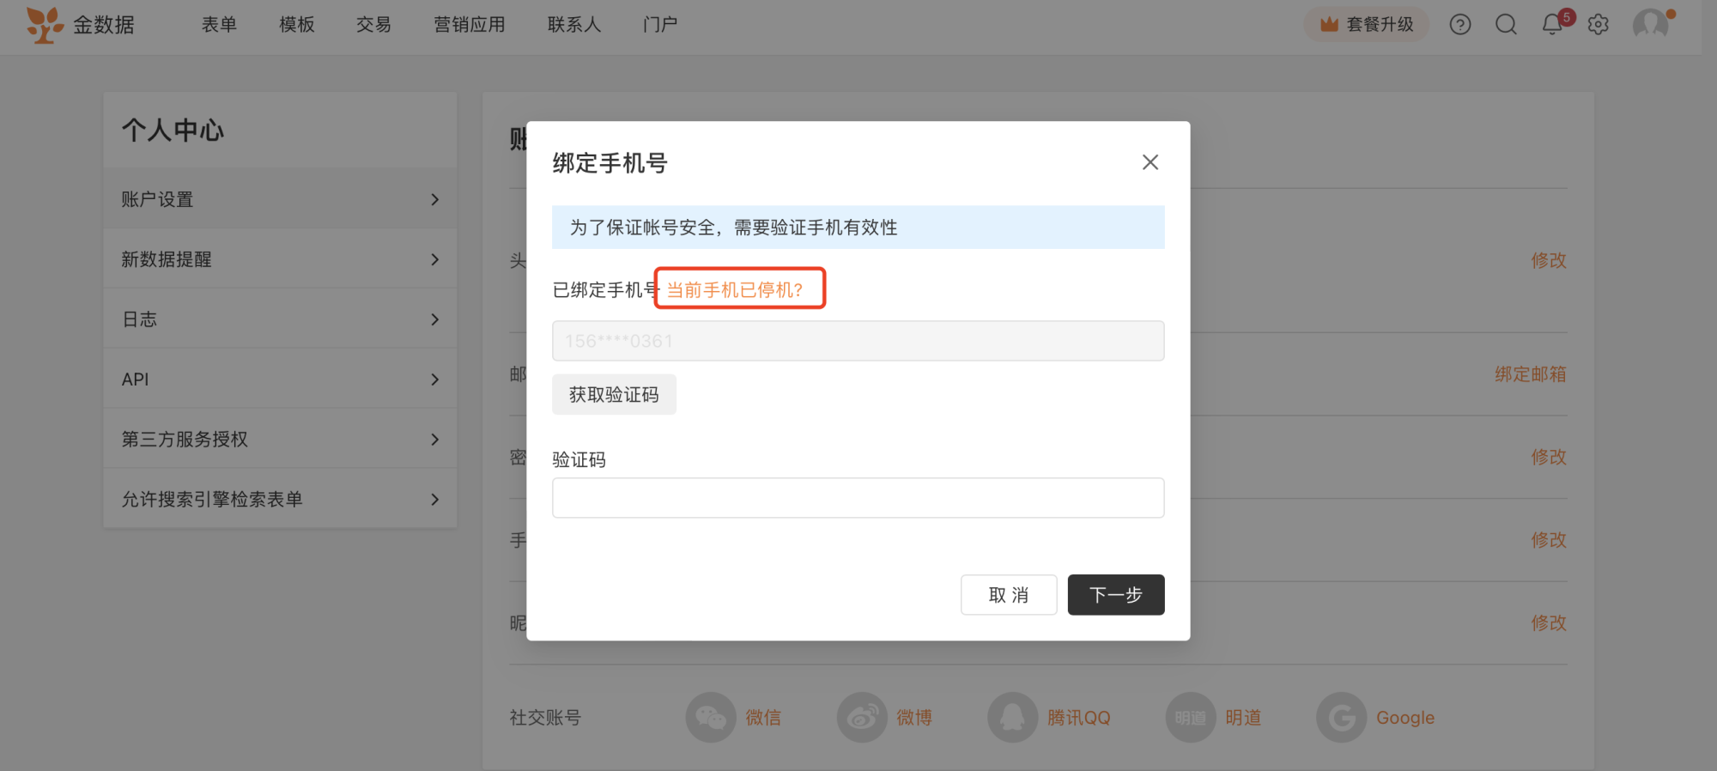Click the 取消 button

(x=1009, y=595)
